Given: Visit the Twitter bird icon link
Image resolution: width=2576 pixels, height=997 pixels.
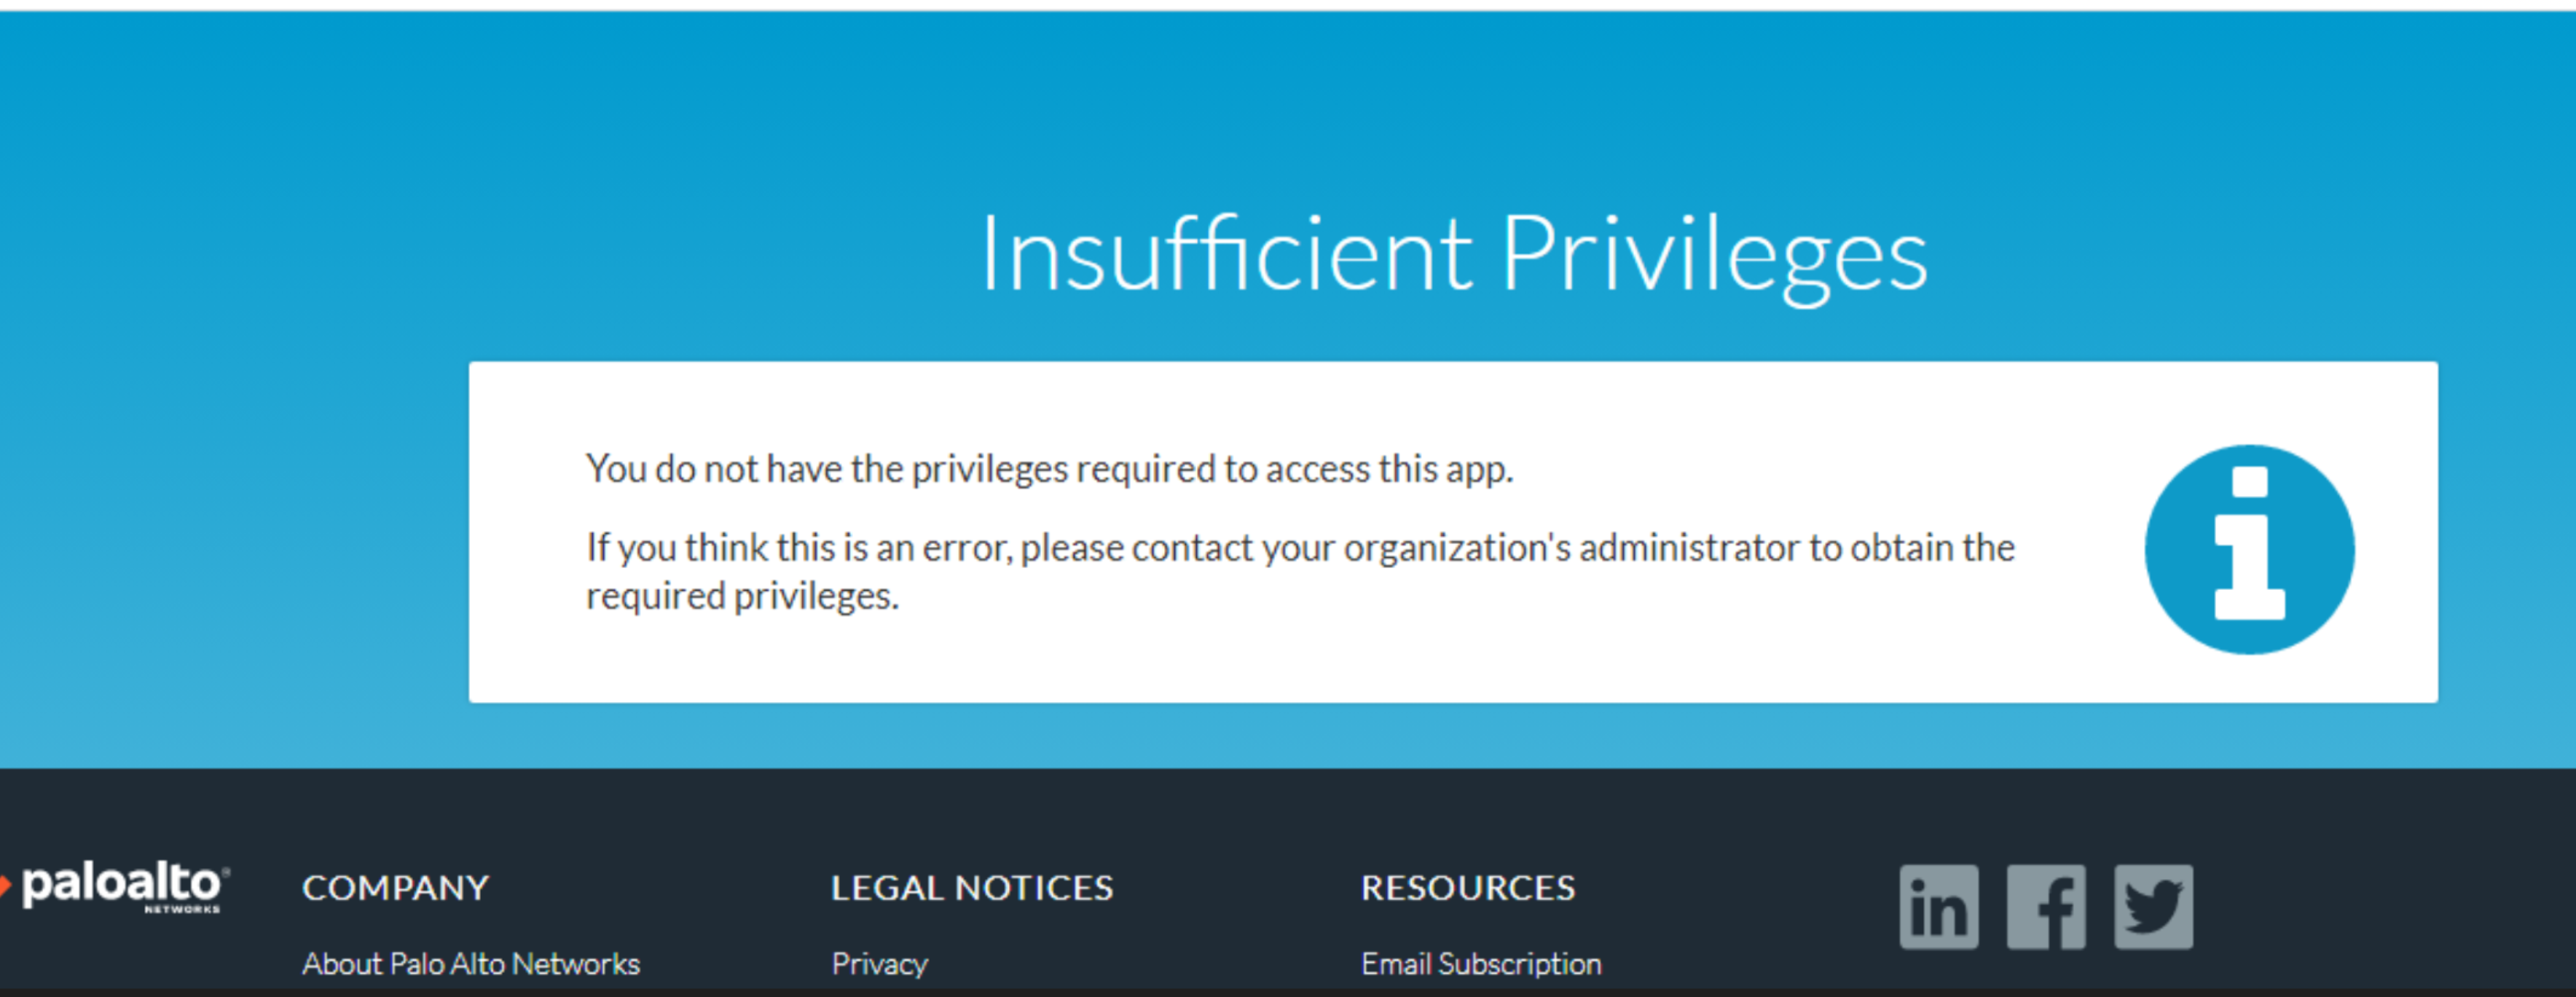Looking at the screenshot, I should pos(2153,906).
